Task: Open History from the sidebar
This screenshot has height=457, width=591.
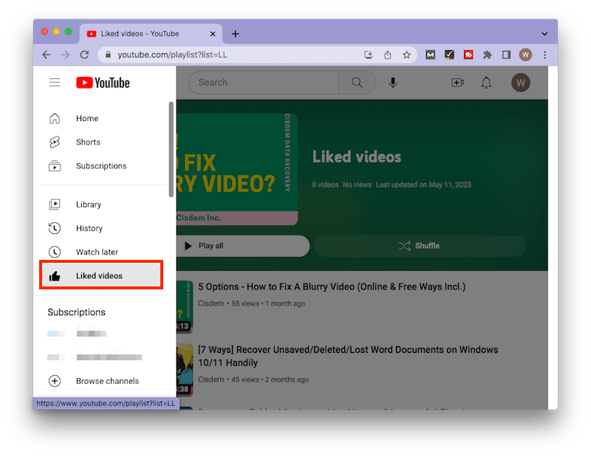Action: click(x=89, y=227)
